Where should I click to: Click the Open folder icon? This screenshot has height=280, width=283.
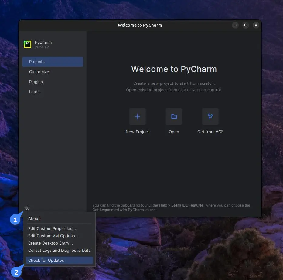(174, 116)
